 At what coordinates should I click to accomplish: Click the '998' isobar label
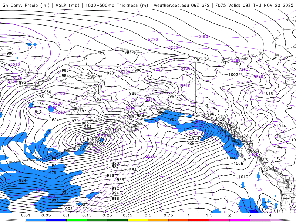click(115, 198)
